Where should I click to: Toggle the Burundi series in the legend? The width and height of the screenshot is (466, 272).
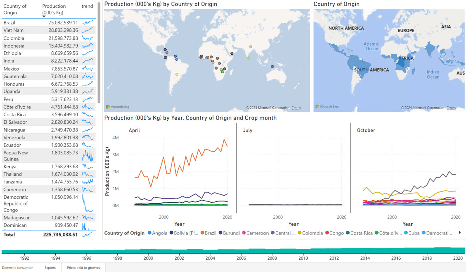click(221, 233)
